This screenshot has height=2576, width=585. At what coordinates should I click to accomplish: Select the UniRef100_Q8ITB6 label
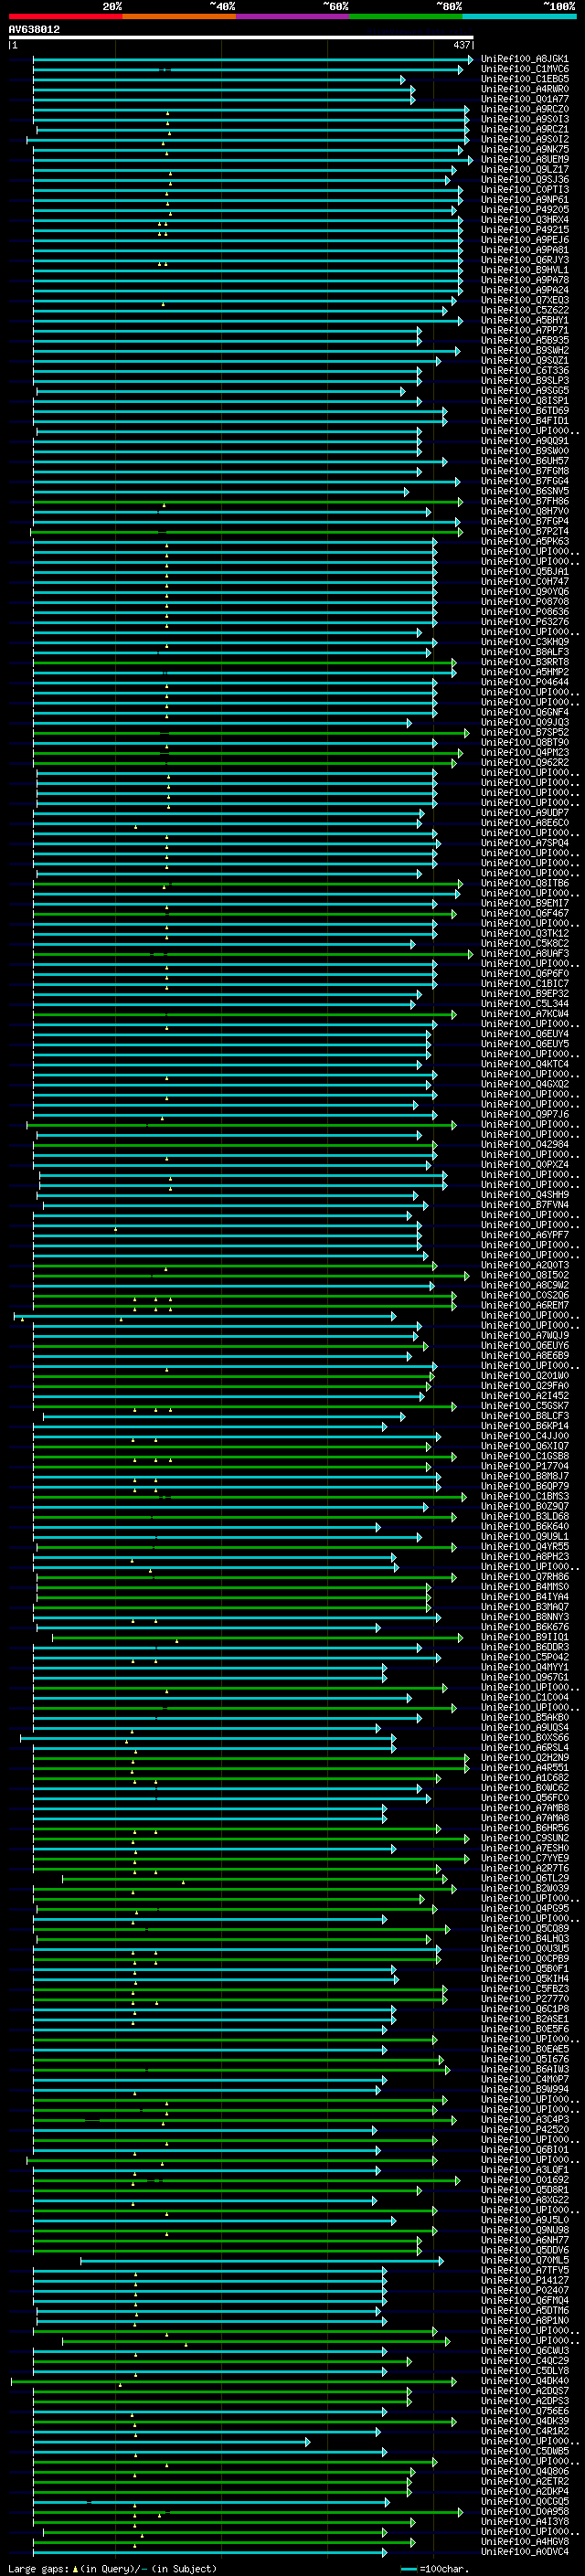pyautogui.click(x=525, y=883)
